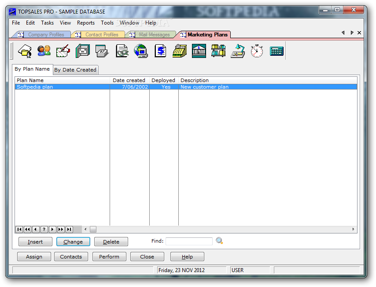Open the Tools menu
Image resolution: width=376 pixels, height=287 pixels.
pyautogui.click(x=107, y=23)
